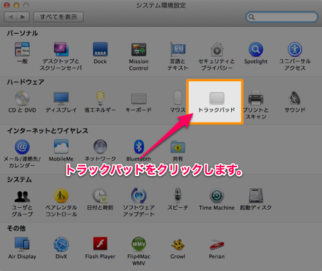Open プリントとスキャン preferences
The height and width of the screenshot is (271, 322).
256,98
